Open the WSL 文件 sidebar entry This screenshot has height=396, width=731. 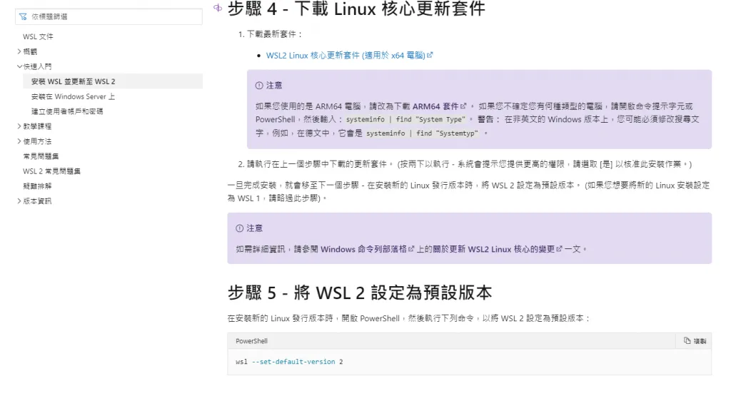click(x=38, y=36)
